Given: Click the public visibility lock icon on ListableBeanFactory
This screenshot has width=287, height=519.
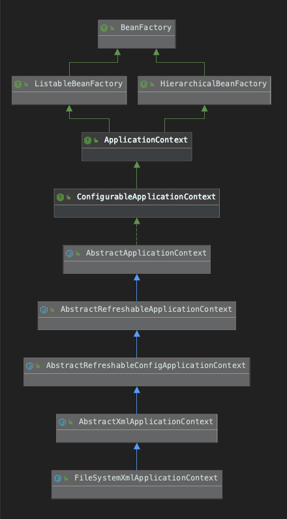Looking at the screenshot, I should pos(26,84).
